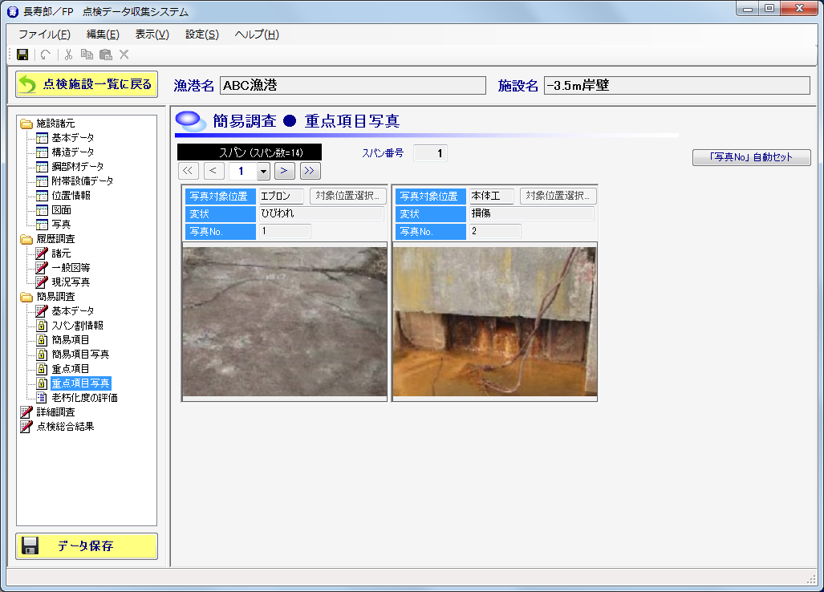This screenshot has height=592, width=824.
Task: Select the cracked apron photo thumbnail
Action: pyautogui.click(x=285, y=321)
